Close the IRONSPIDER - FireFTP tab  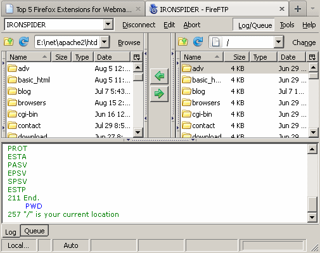click(282, 9)
